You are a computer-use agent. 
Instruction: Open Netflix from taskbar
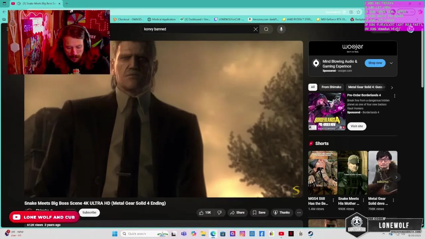click(291, 234)
